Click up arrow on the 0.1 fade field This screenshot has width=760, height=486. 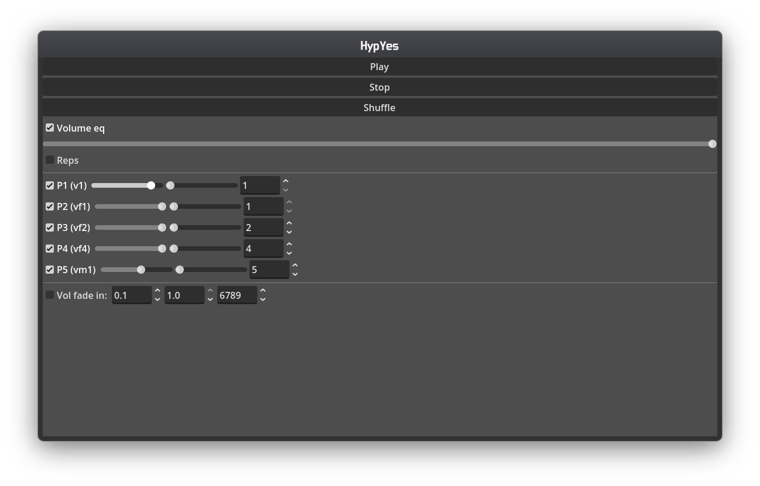point(158,291)
